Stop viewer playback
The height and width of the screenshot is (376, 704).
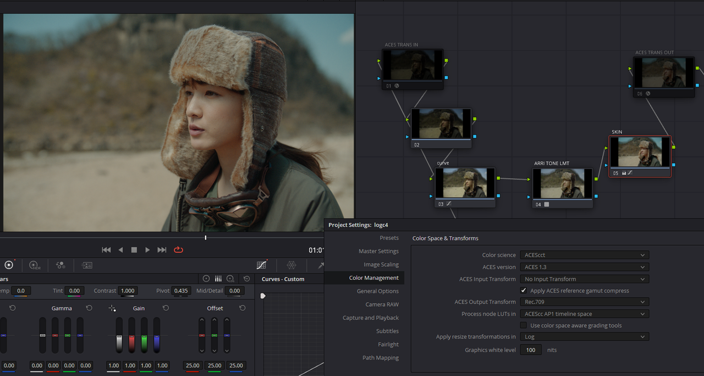pyautogui.click(x=134, y=250)
